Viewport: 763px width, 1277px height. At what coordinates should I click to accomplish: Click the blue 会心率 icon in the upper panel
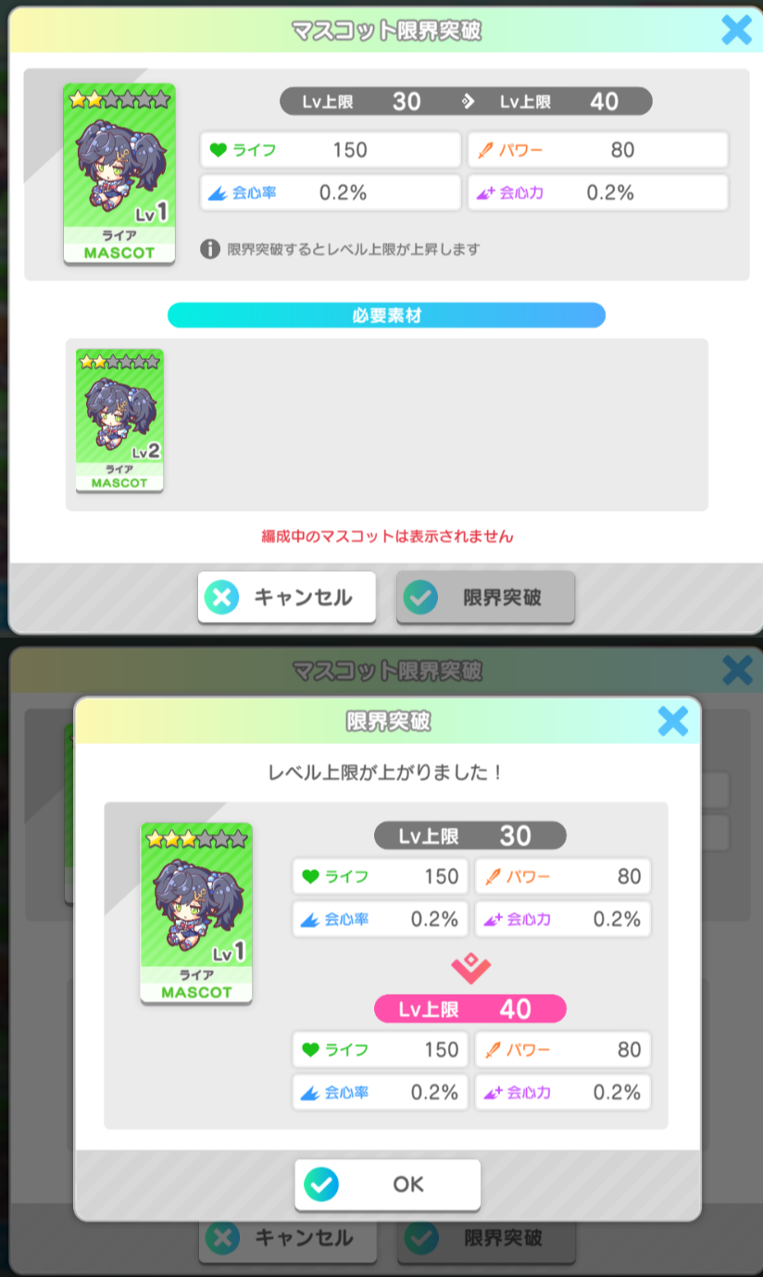(x=218, y=192)
